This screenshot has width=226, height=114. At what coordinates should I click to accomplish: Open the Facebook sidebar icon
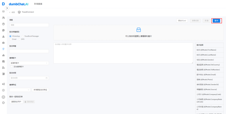point(3,74)
